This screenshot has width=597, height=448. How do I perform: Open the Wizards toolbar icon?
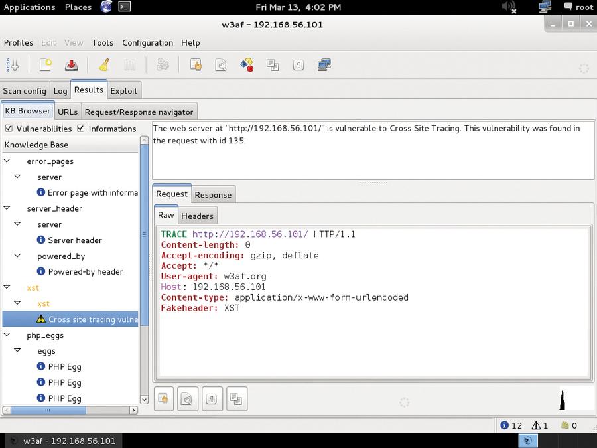[13, 65]
